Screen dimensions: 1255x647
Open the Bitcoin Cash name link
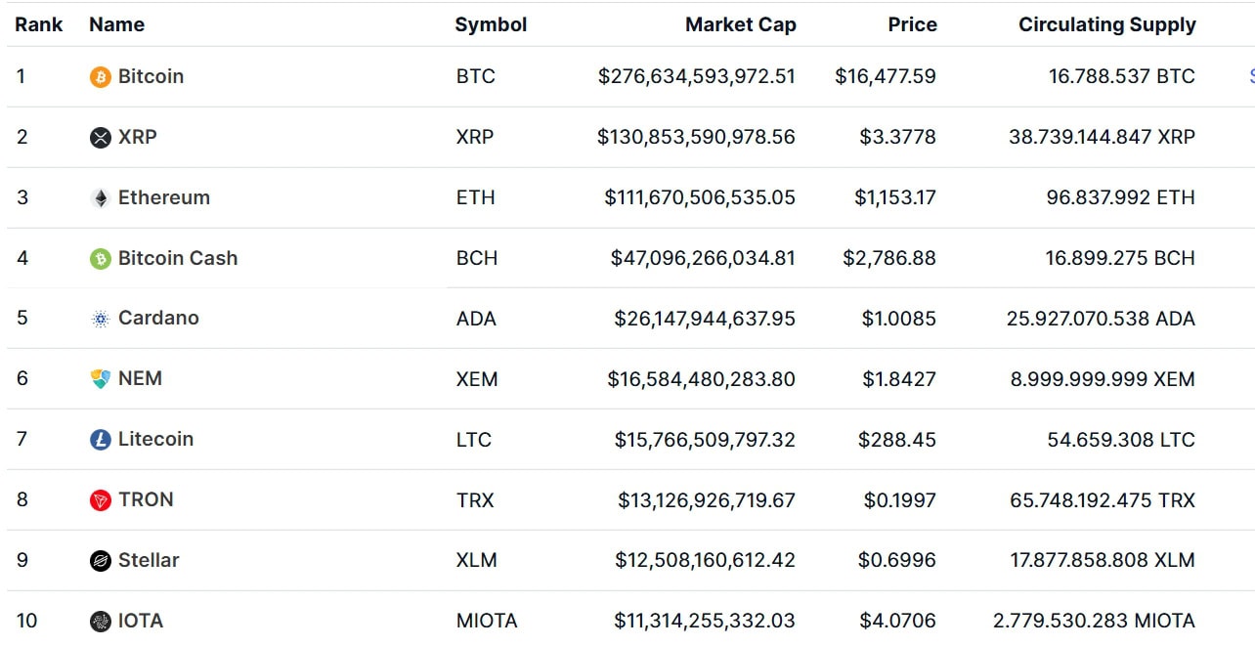pyautogui.click(x=178, y=258)
